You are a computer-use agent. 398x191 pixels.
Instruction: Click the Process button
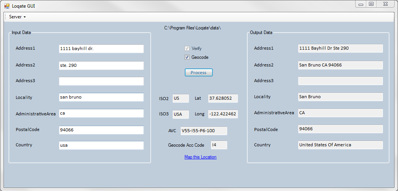199,73
